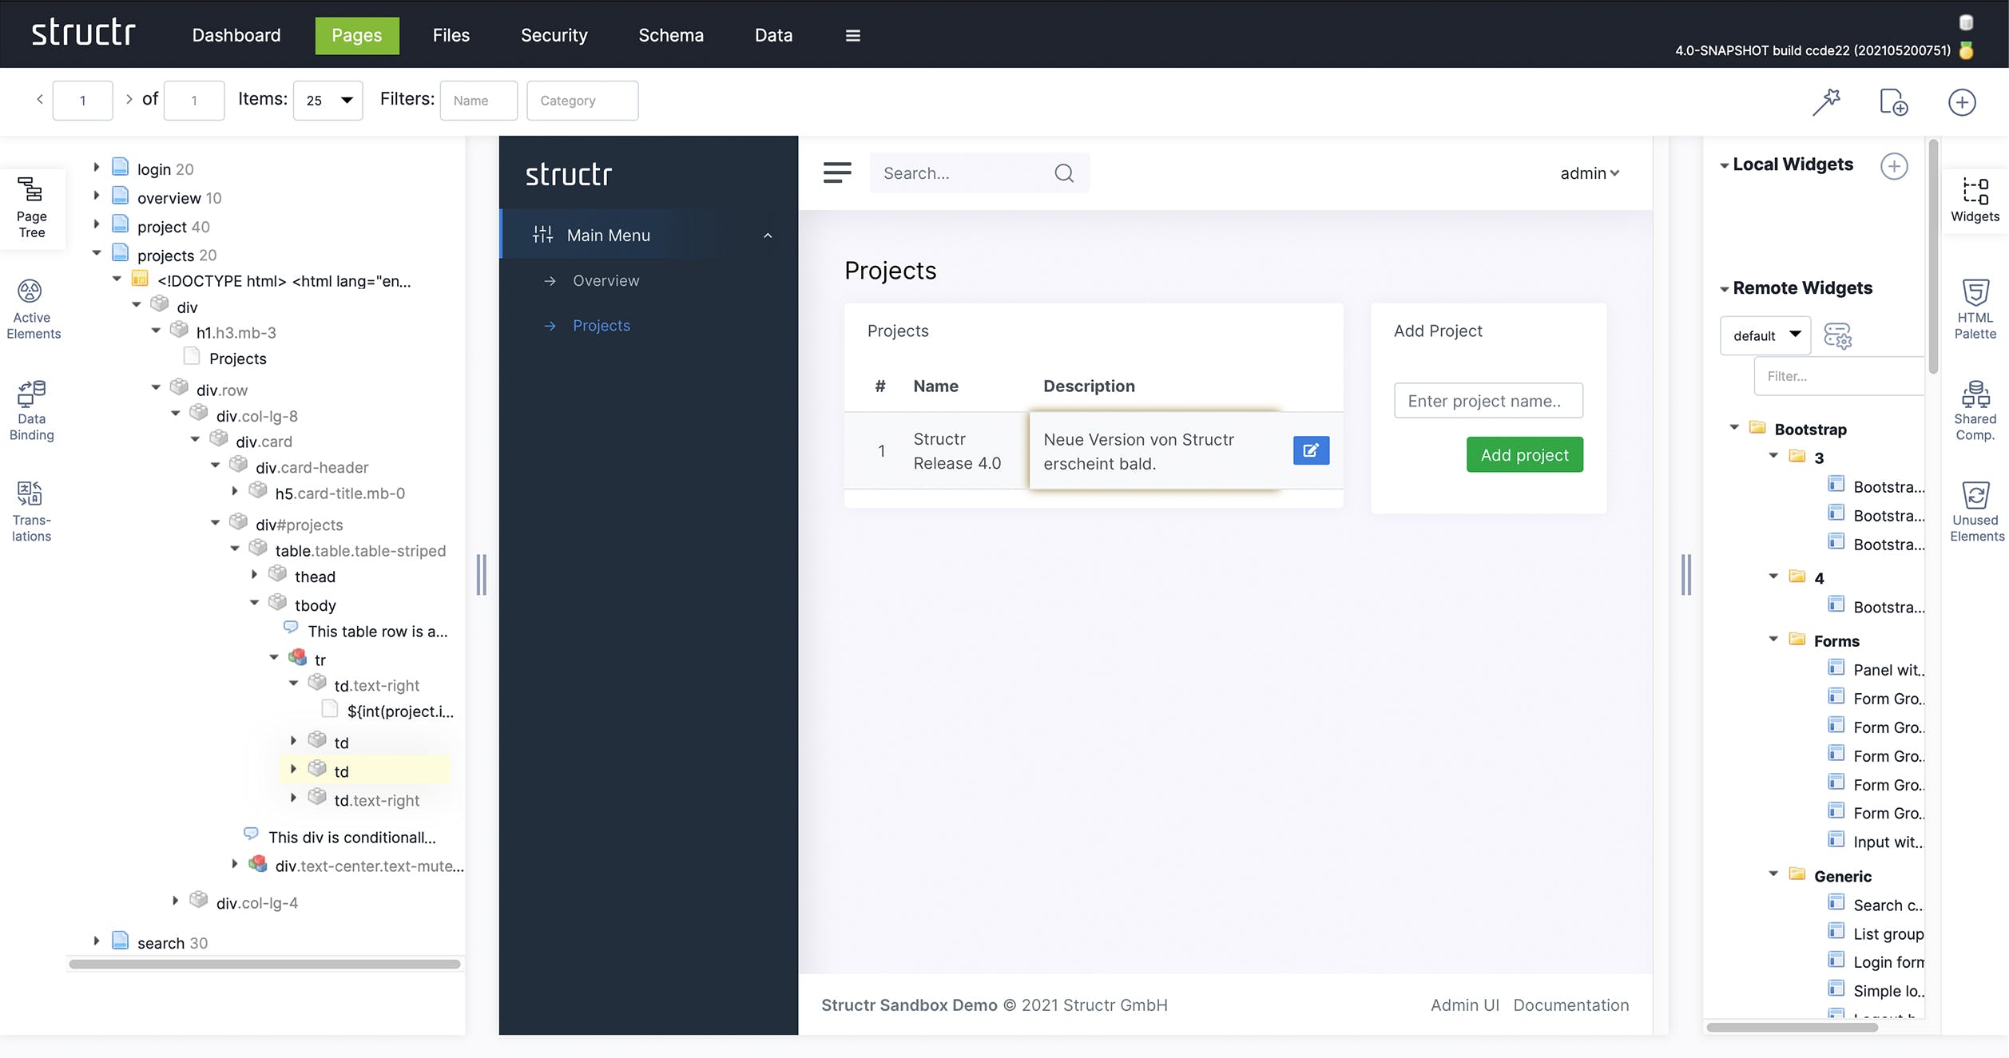Click the project name input field
This screenshot has height=1058, width=2009.
(x=1487, y=401)
